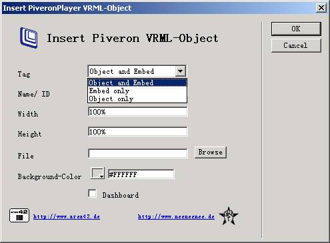Viewport: 330px width, 243px height.
Task: Click the area42 logo icon
Action: (19, 215)
